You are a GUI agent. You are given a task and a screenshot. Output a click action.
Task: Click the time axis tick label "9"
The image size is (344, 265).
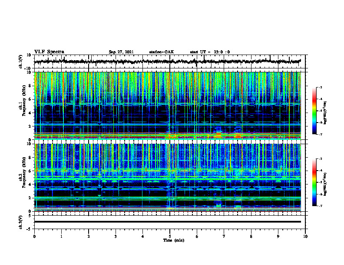[x=278, y=236]
